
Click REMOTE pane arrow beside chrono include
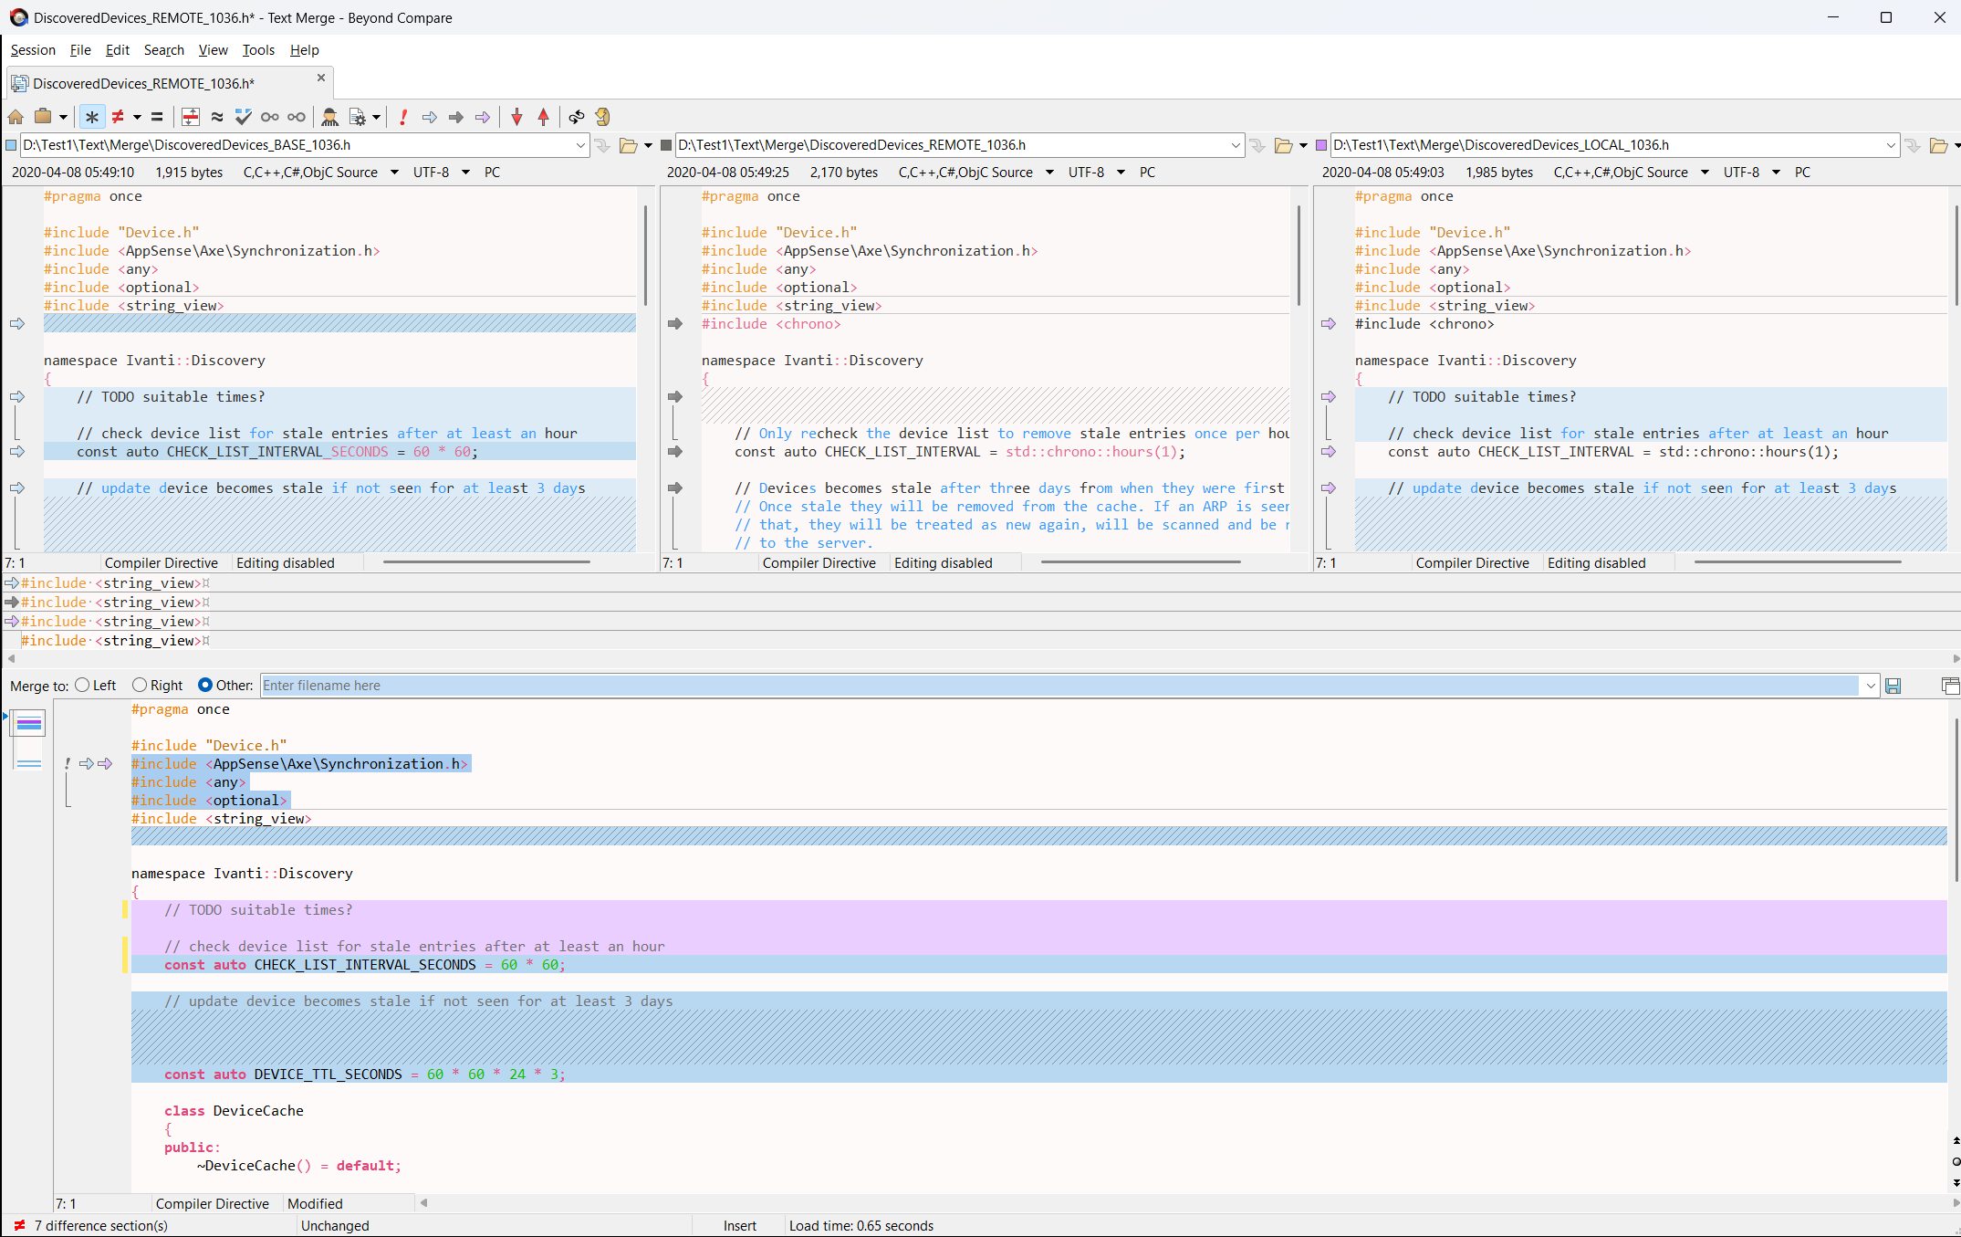(675, 324)
